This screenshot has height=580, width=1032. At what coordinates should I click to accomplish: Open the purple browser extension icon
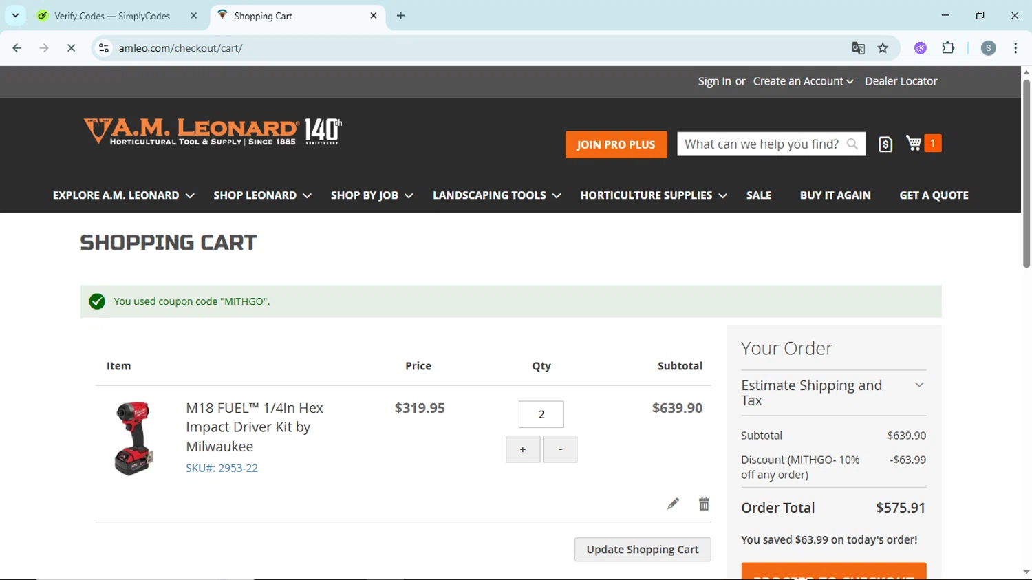point(921,48)
